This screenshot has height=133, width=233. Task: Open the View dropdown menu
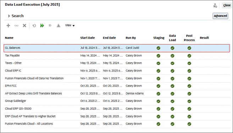coord(70,25)
